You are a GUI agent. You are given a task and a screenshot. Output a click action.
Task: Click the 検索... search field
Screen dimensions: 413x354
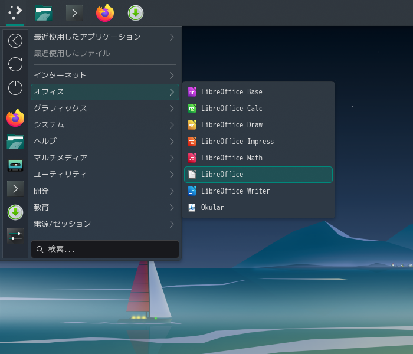click(x=105, y=249)
